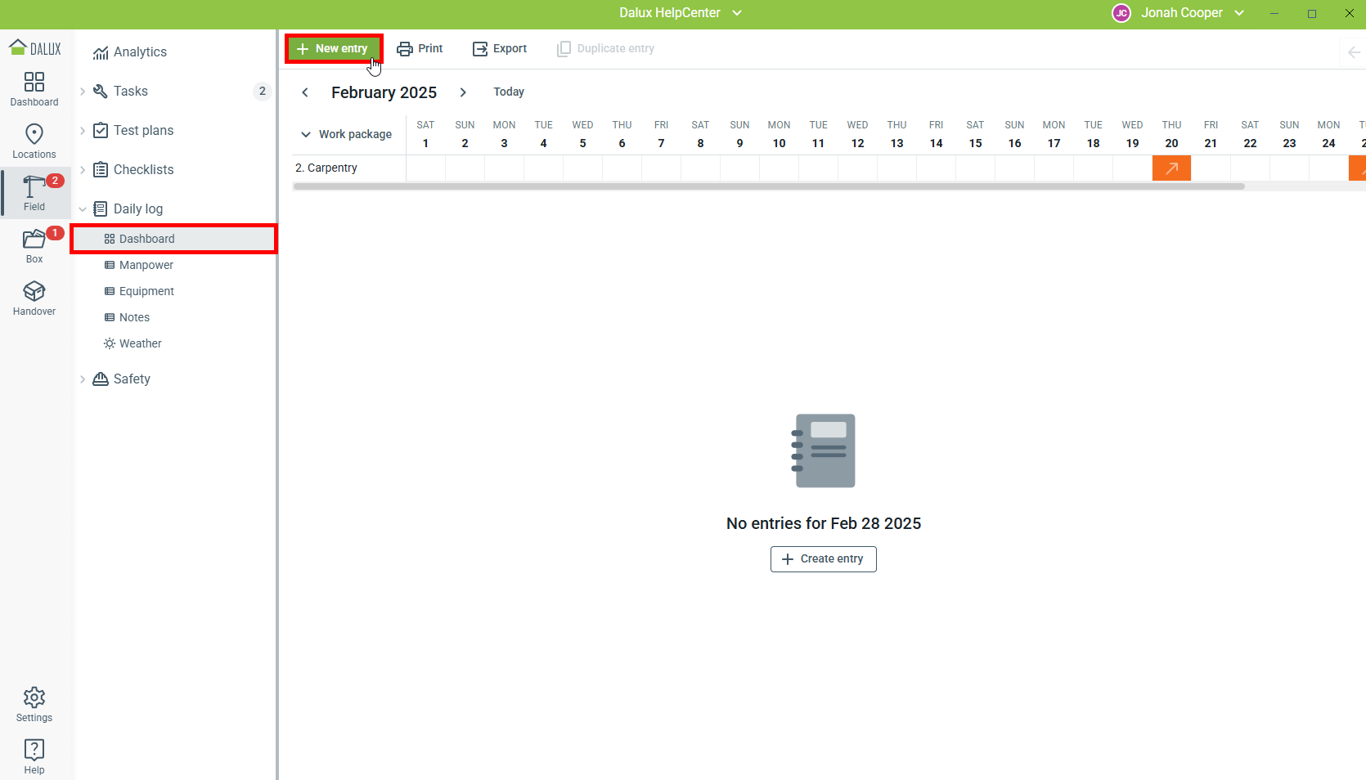
Task: Jump to Today in the calendar
Action: [x=508, y=92]
